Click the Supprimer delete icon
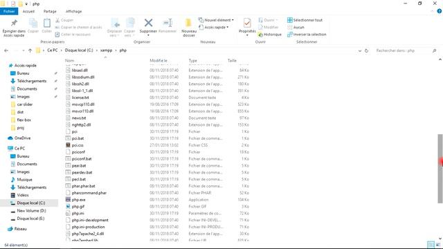The image size is (443, 249). [148, 23]
